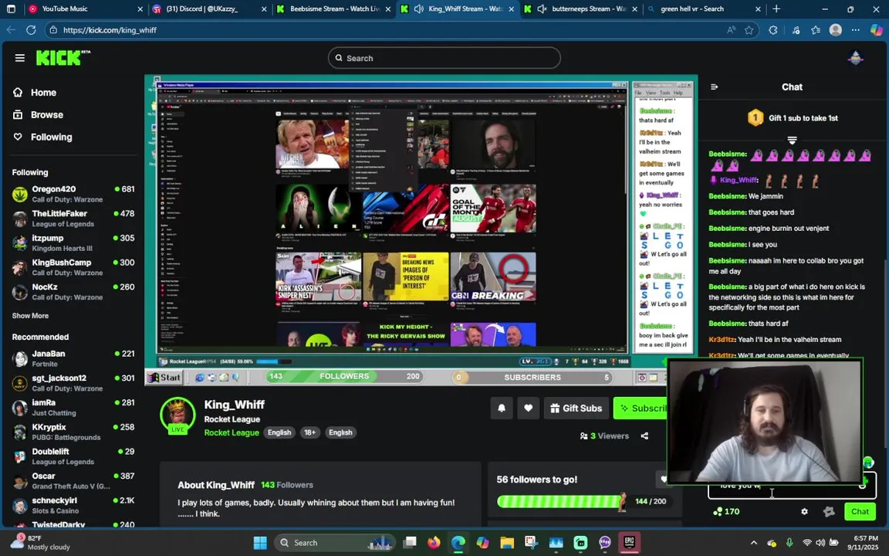Open Oscar recommended channel
Screen dimensions: 889x556
(73, 480)
